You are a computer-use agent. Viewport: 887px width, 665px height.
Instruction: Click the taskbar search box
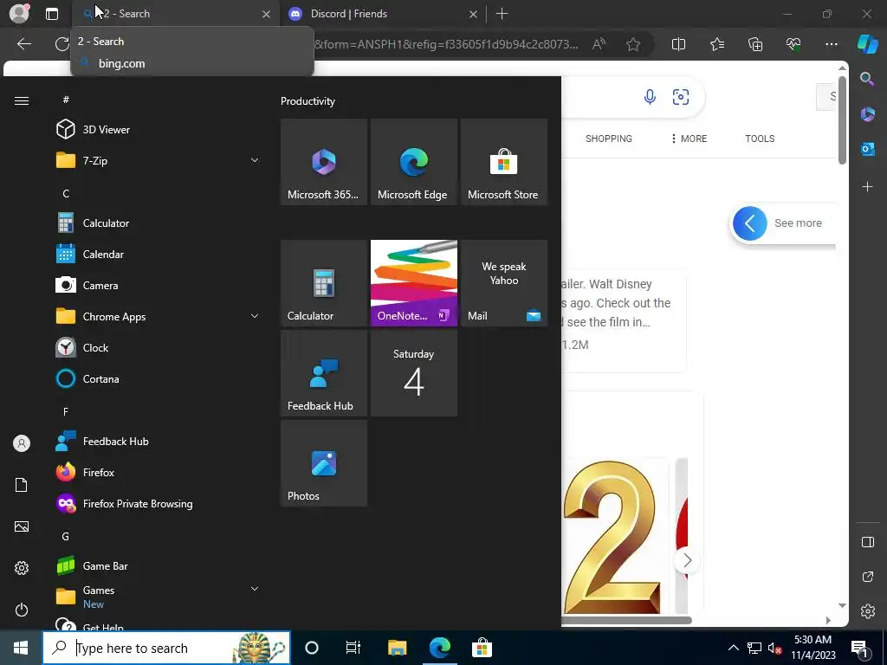[x=166, y=648]
